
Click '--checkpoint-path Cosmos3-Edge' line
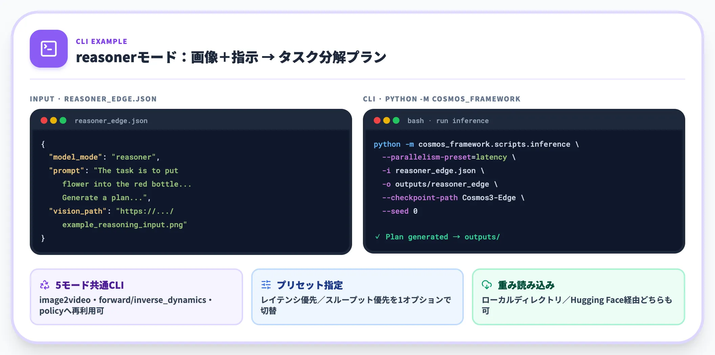[453, 198]
